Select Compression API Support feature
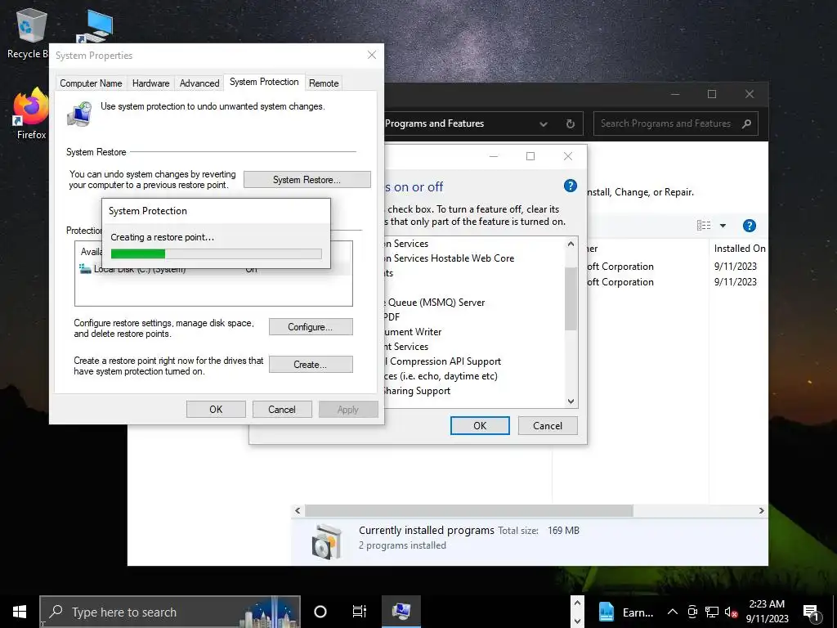 (443, 361)
